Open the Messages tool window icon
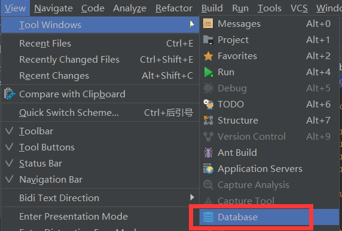 [208, 23]
